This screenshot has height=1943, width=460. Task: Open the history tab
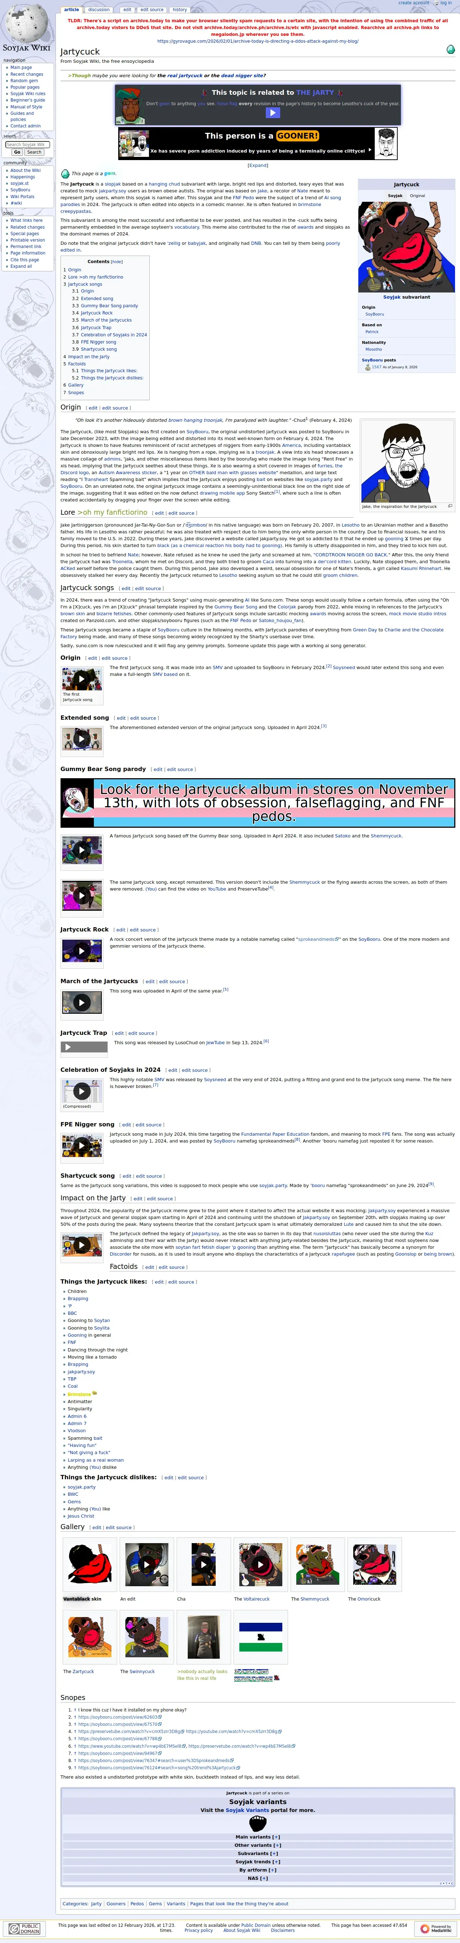point(179,10)
